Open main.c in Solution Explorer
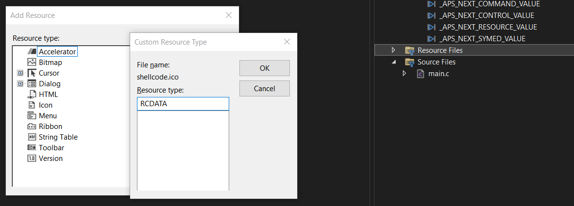Image resolution: width=574 pixels, height=206 pixels. [x=439, y=74]
